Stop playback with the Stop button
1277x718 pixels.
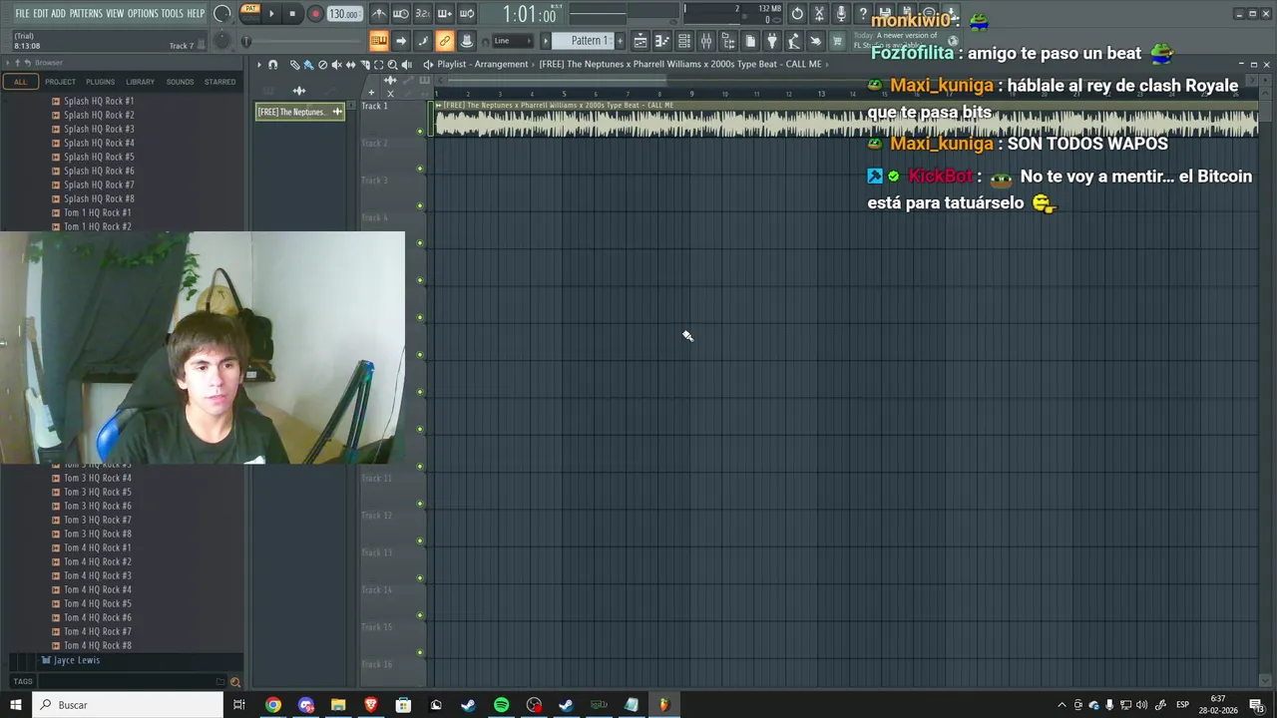coord(292,13)
